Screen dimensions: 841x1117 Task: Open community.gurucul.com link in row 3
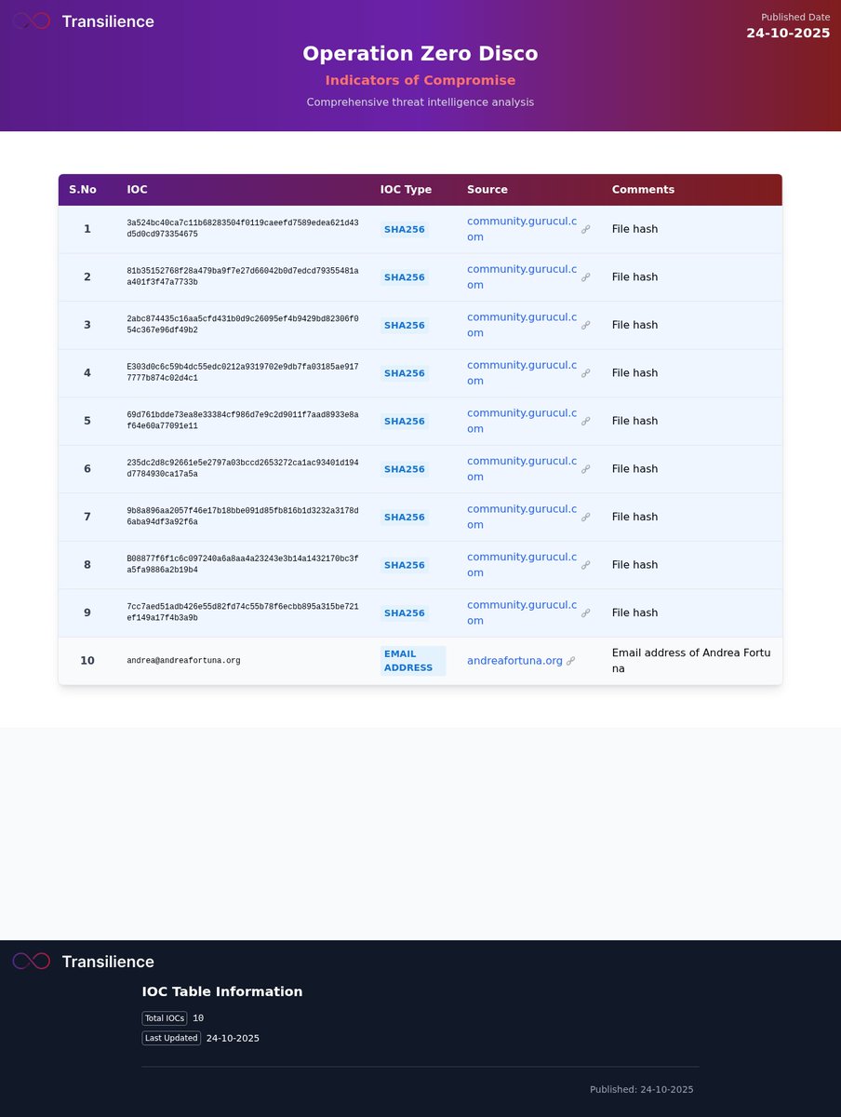tap(522, 325)
